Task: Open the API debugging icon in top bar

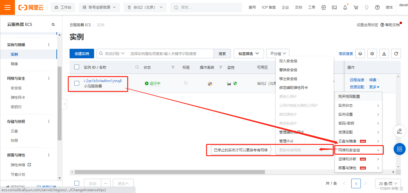Action: [323, 7]
